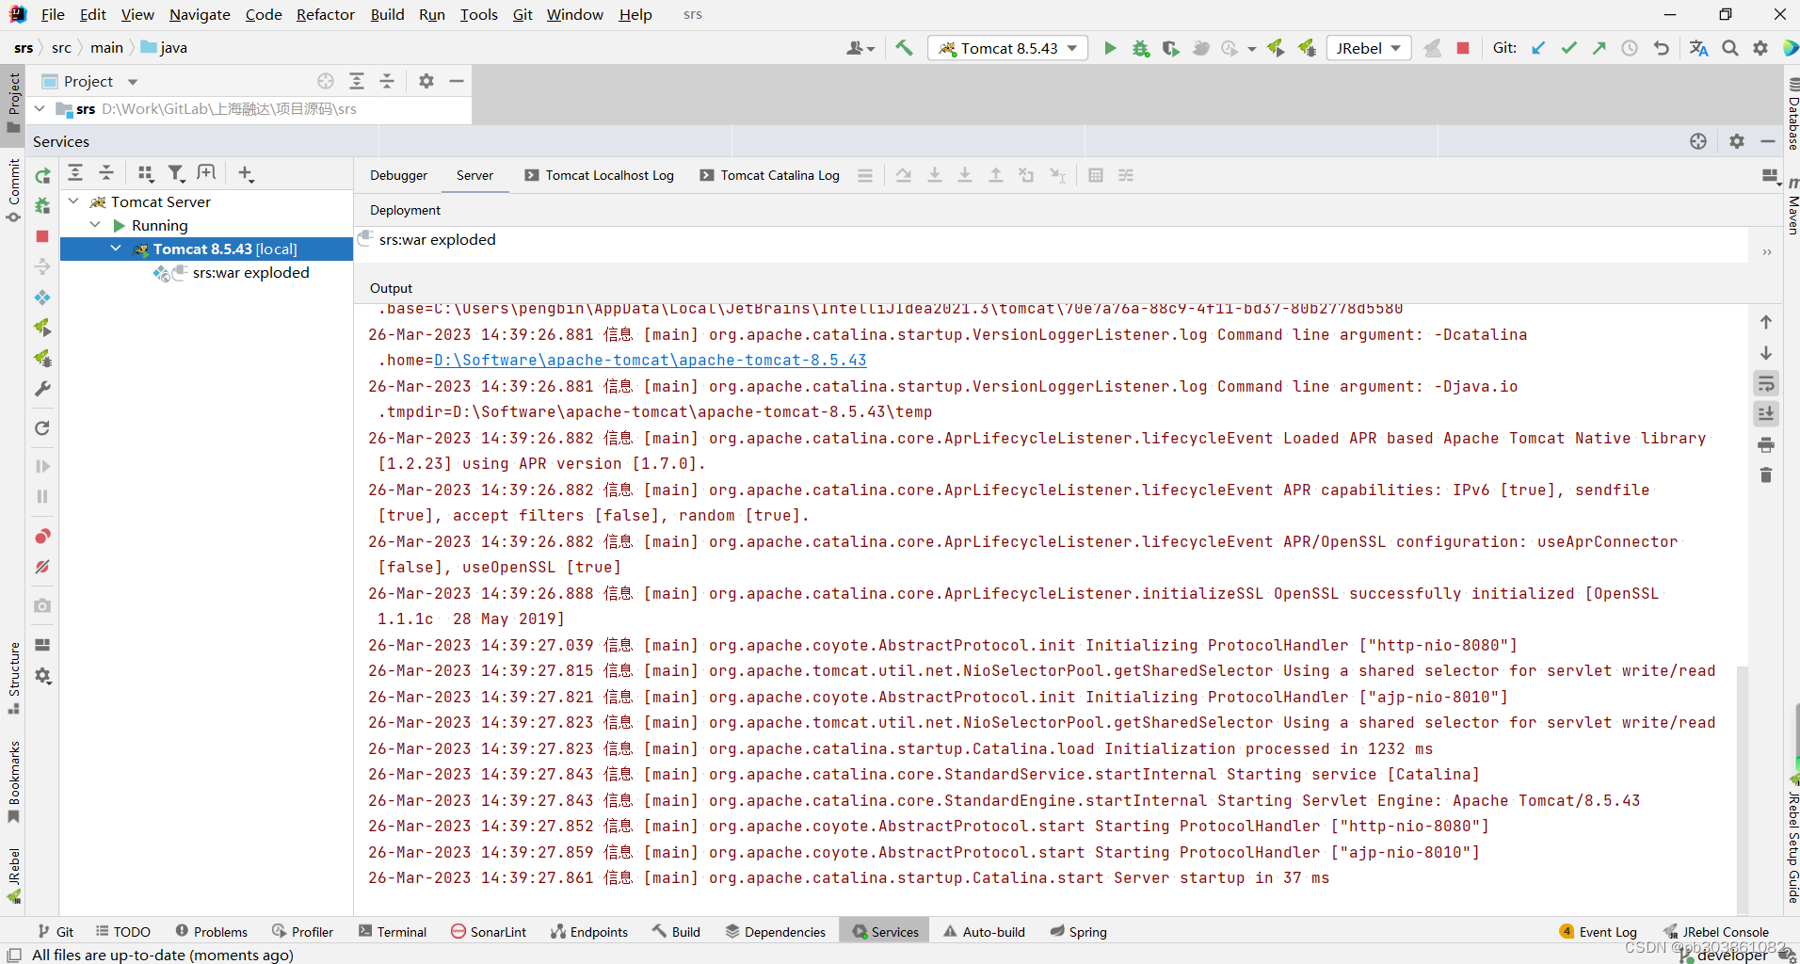Viewport: 1800px width, 964px height.
Task: Click the Group By icon in Services toolbar
Action: pos(145,172)
